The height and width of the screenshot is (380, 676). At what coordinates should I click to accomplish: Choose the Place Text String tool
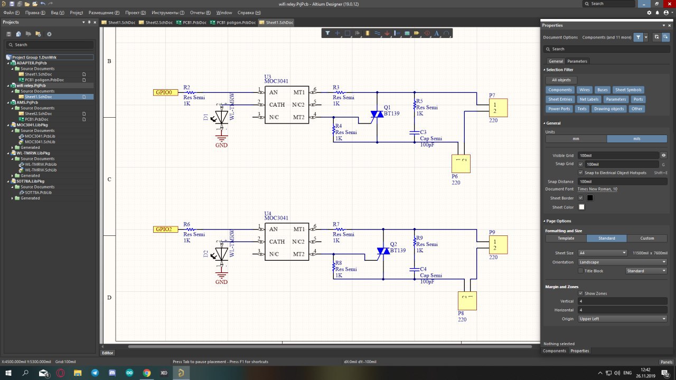pyautogui.click(x=437, y=33)
